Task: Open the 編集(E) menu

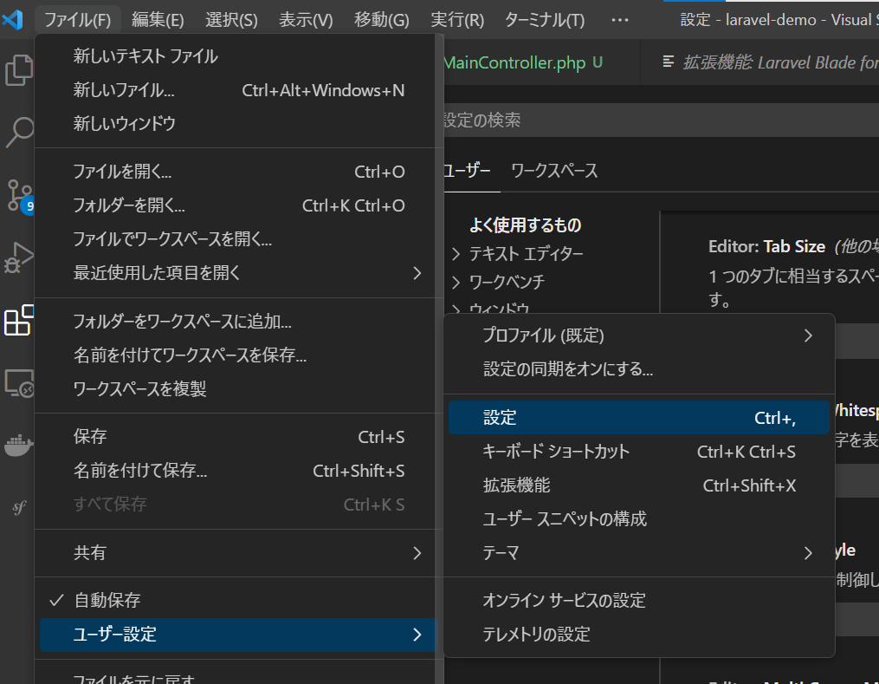Action: coord(158,20)
